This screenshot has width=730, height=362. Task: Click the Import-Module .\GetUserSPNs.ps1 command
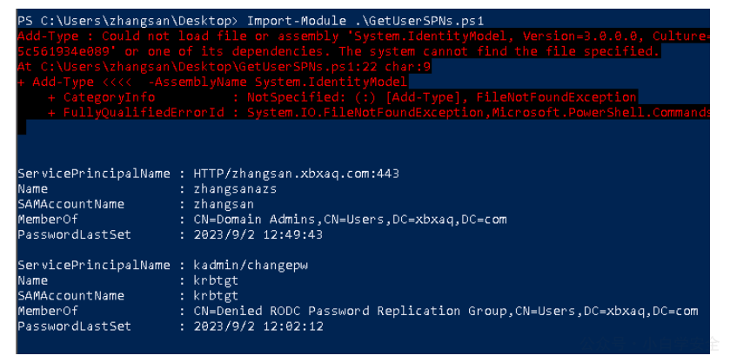pyautogui.click(x=365, y=22)
